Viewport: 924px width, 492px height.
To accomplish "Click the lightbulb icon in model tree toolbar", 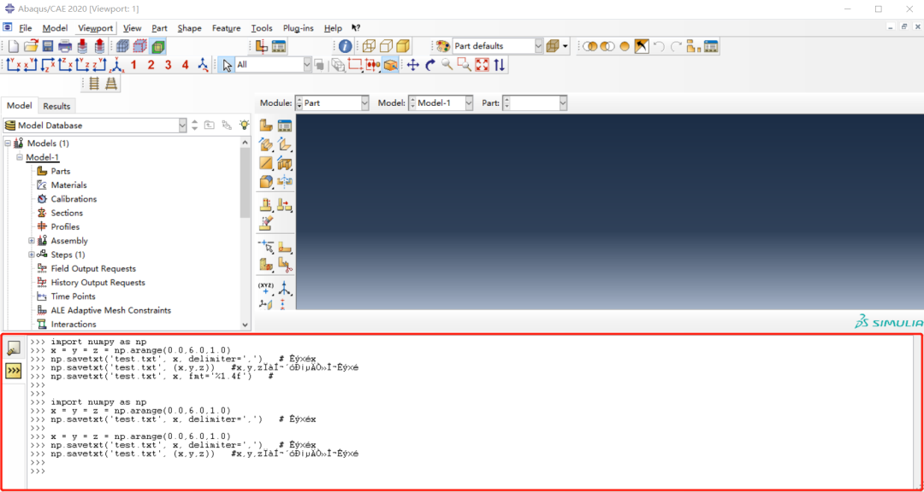I will [244, 125].
